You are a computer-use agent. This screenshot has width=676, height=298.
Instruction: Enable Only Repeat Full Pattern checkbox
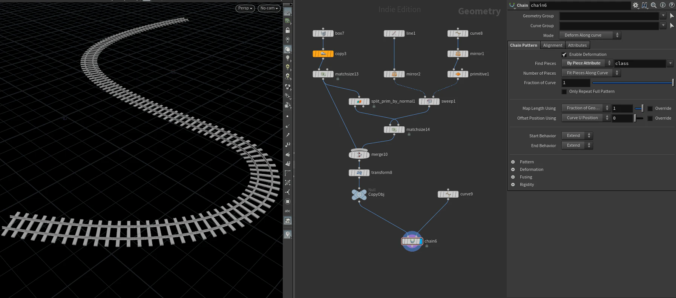(x=564, y=92)
